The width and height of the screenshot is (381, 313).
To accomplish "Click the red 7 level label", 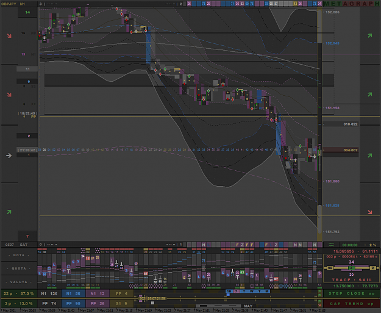I will tap(27, 236).
